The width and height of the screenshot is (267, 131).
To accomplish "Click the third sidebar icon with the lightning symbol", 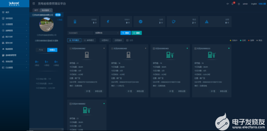I will coord(3,24).
